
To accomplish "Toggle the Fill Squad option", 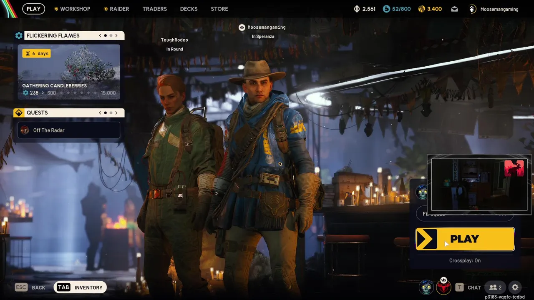I will (x=465, y=214).
